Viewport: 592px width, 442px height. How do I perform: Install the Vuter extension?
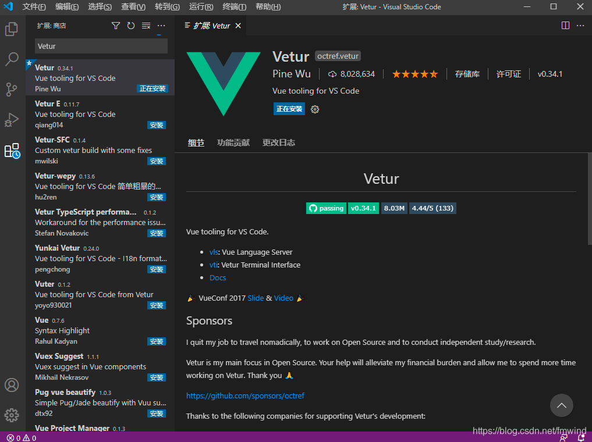pos(157,305)
